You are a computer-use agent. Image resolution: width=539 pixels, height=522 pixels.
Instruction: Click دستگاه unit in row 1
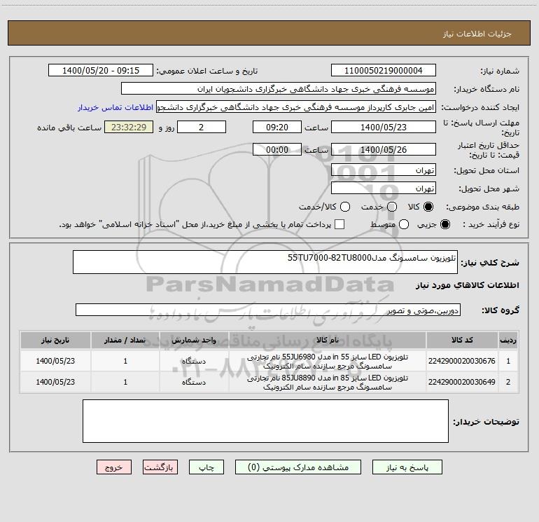tap(194, 362)
